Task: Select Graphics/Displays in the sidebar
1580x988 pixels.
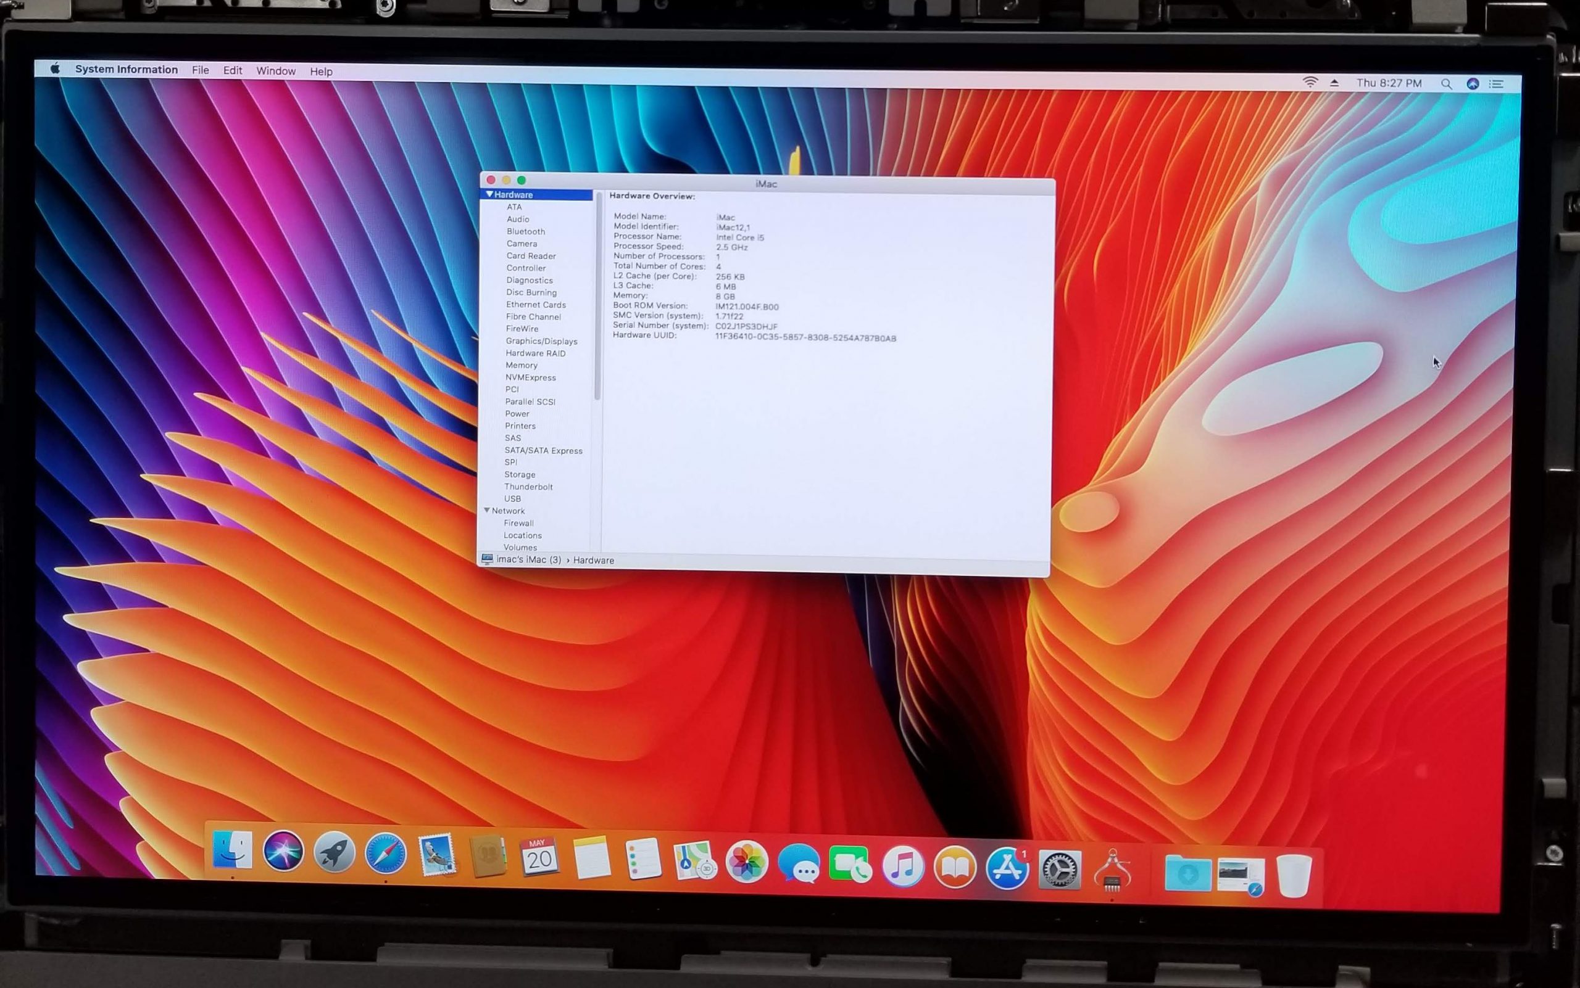Action: click(541, 341)
